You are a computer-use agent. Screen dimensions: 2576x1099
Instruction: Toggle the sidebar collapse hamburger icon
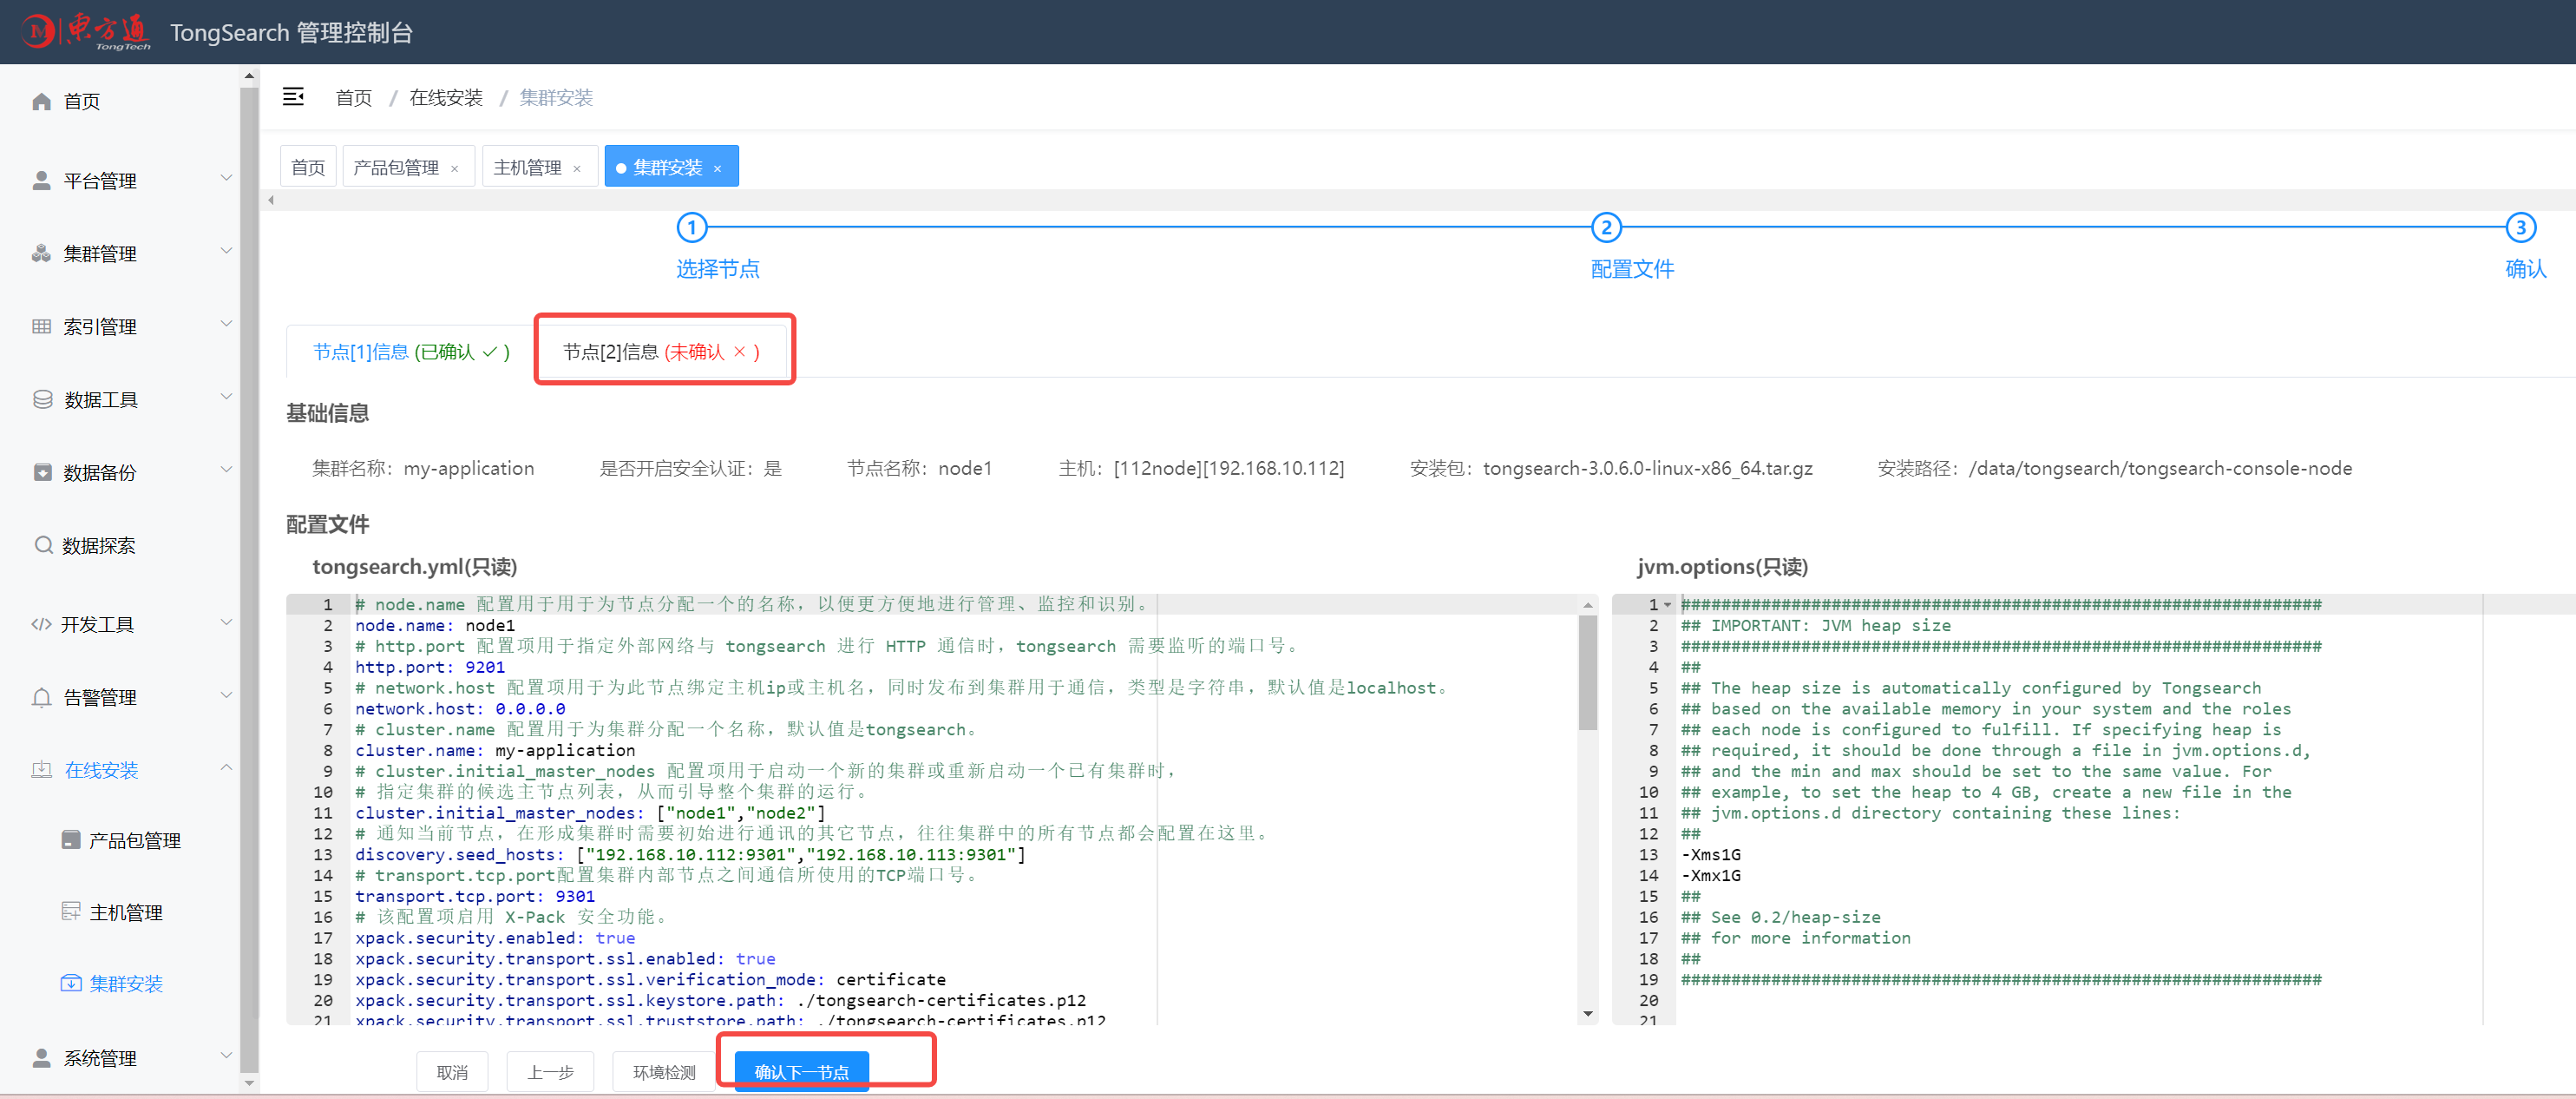(x=293, y=96)
